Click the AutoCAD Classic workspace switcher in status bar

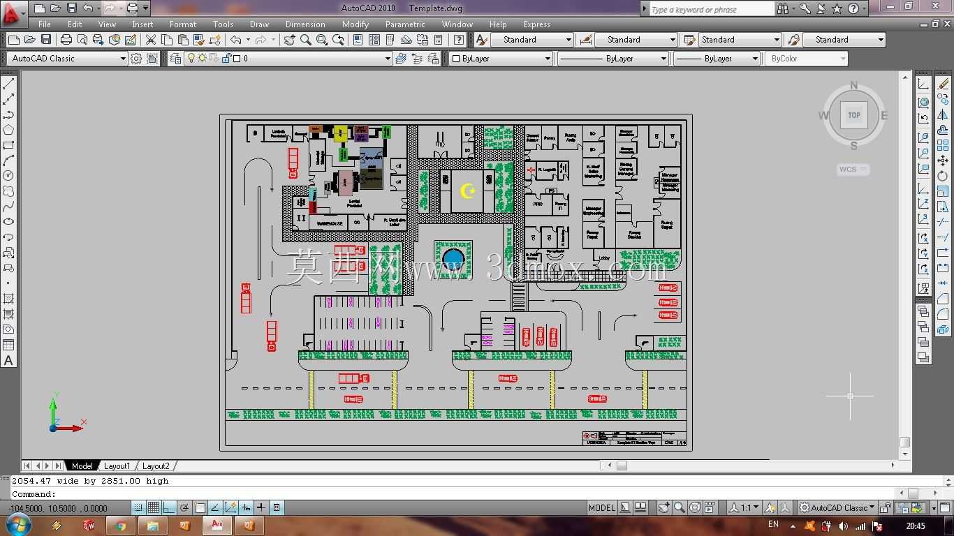(x=836, y=508)
